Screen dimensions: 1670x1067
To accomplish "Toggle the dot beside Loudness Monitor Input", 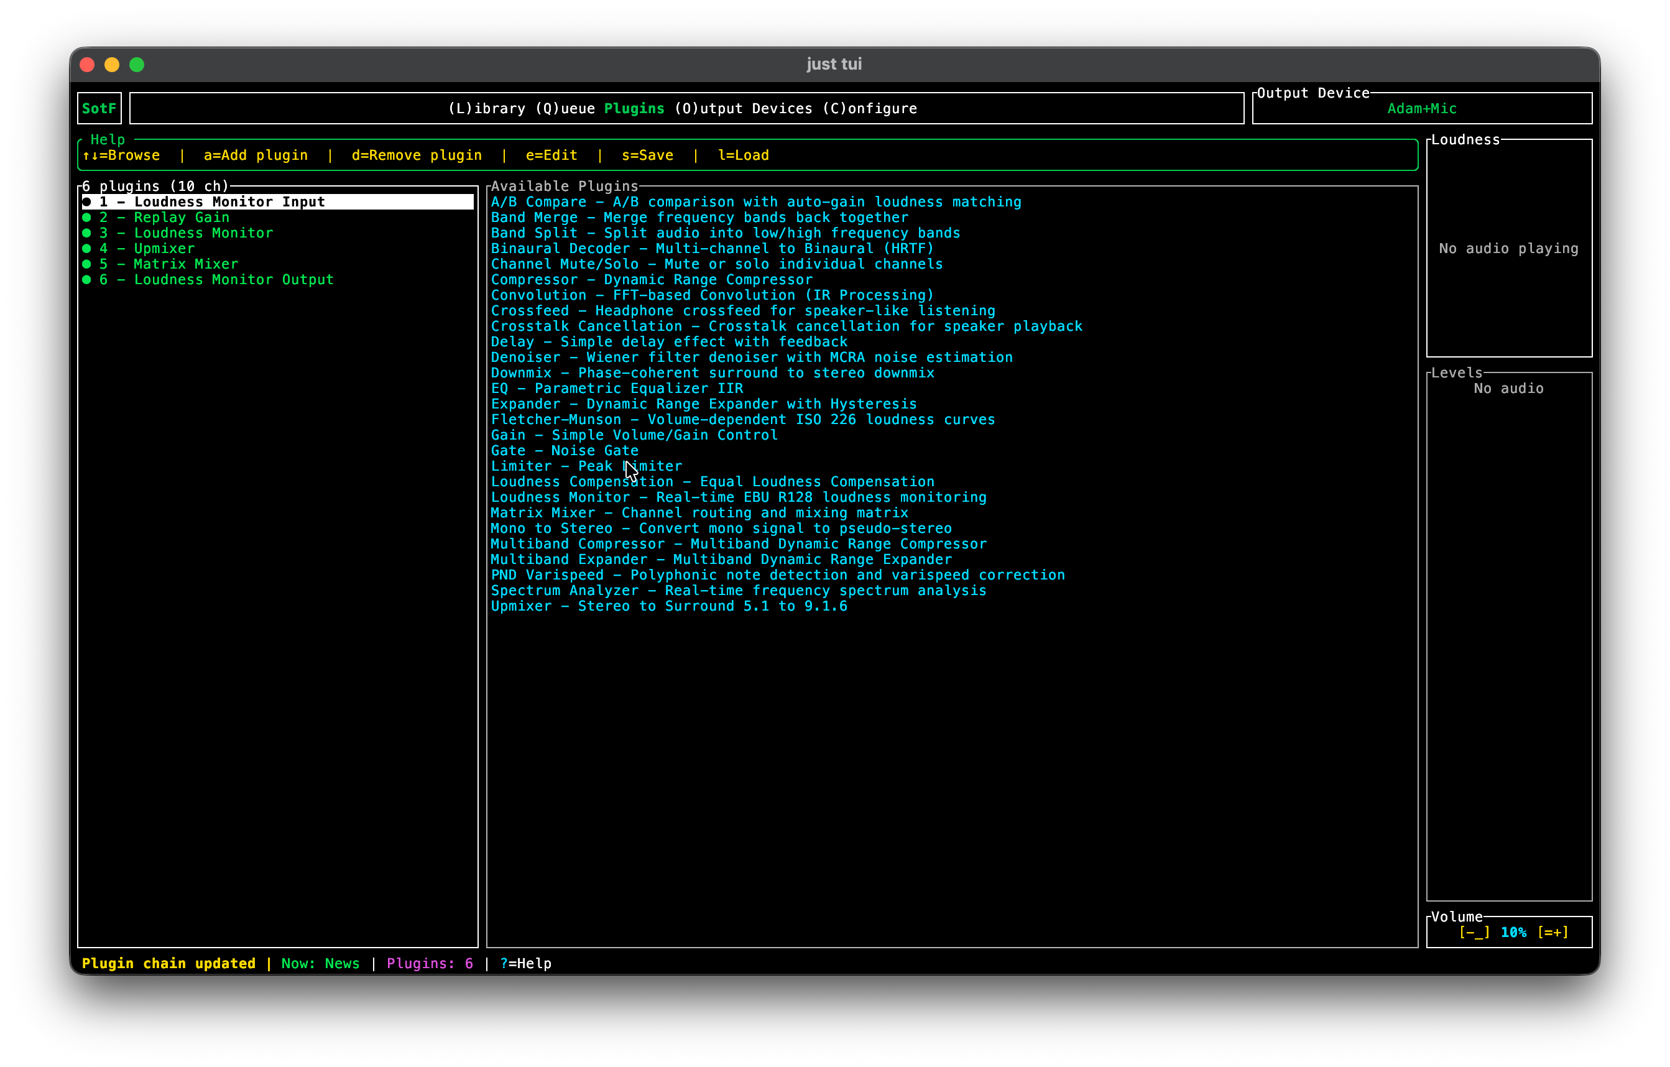I will pos(86,202).
